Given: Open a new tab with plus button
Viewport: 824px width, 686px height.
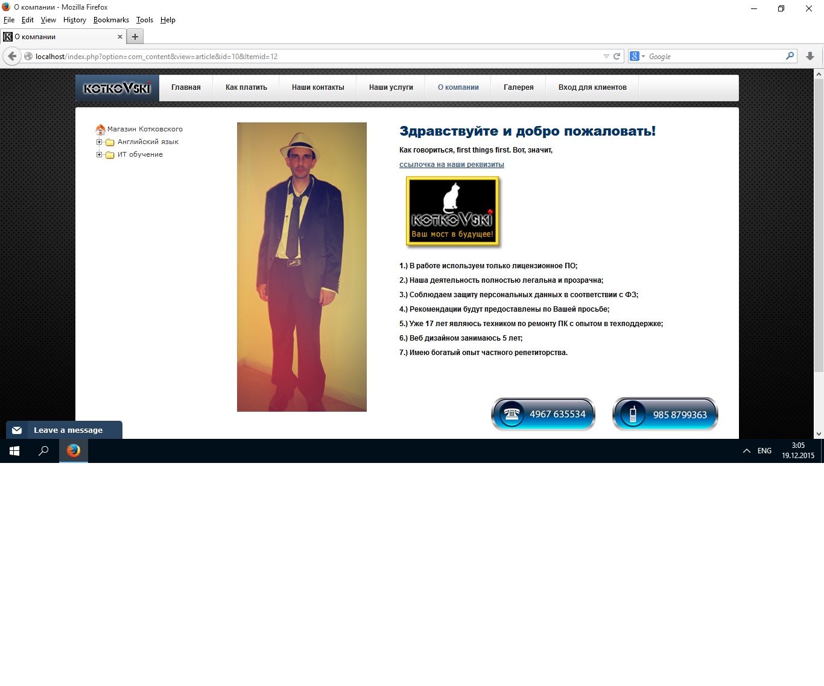Looking at the screenshot, I should tap(135, 37).
